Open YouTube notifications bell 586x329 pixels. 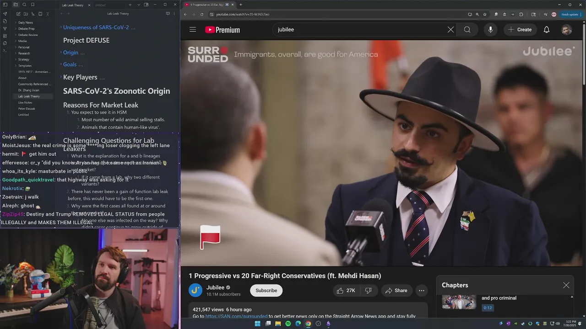[x=547, y=30]
